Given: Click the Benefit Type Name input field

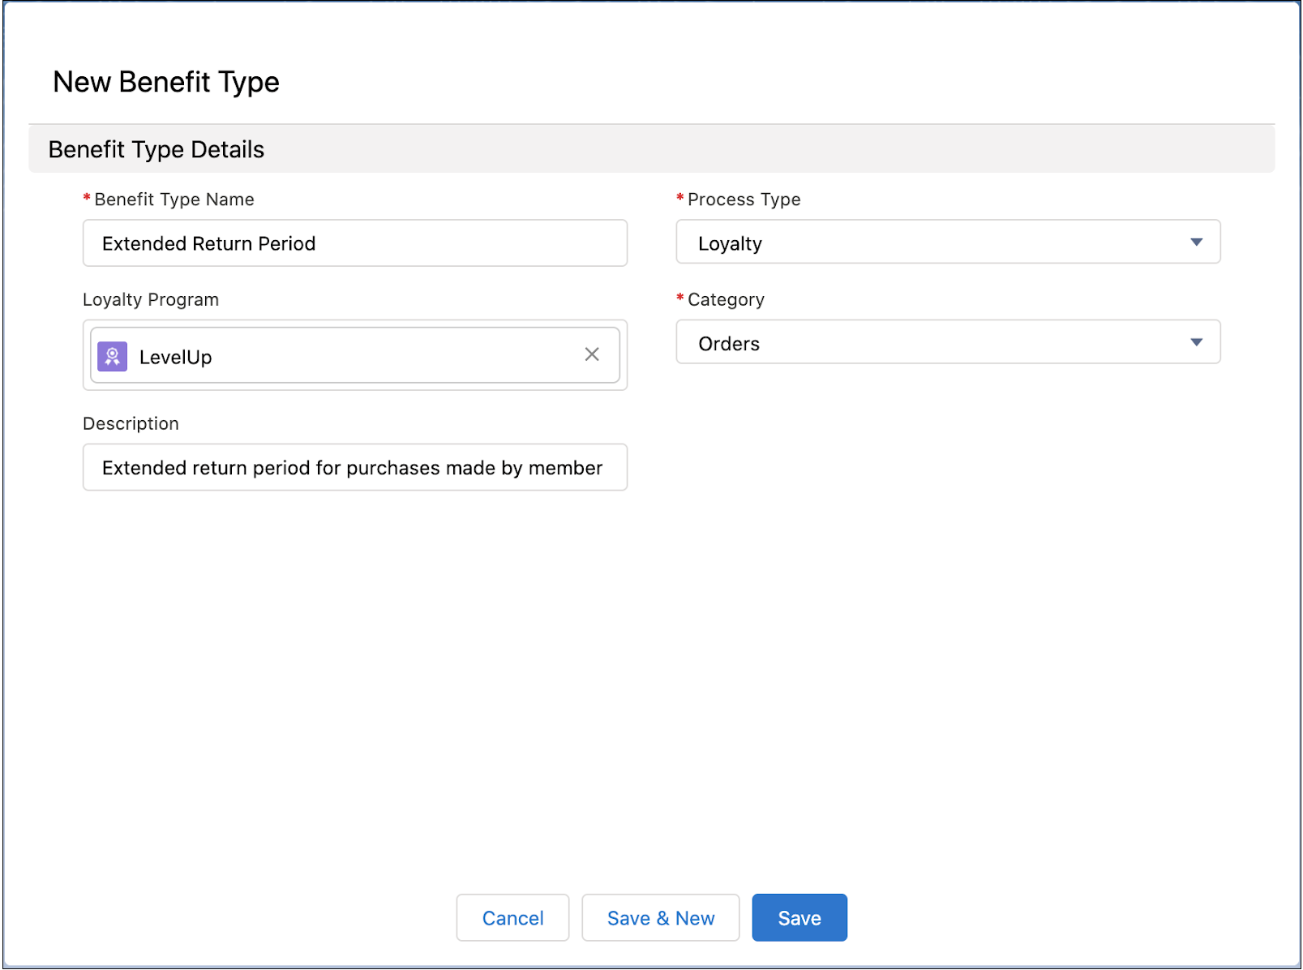Looking at the screenshot, I should tap(355, 243).
